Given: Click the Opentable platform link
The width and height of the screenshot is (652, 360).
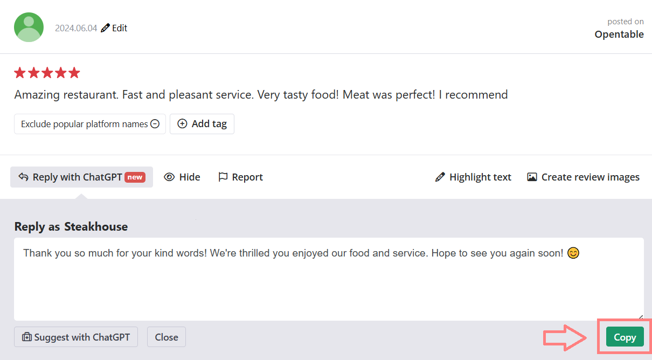Looking at the screenshot, I should point(619,34).
